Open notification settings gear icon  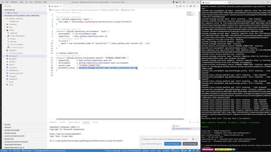pos(193,139)
